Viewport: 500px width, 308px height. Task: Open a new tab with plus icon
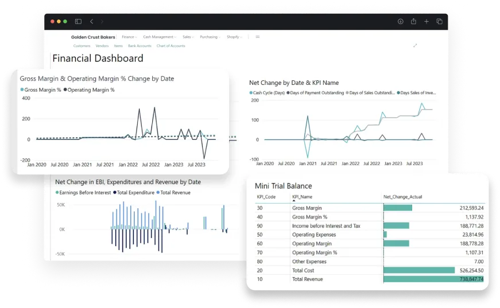[427, 22]
